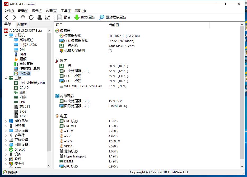Expand the 服务器 tree node
247x177 pixels.
(x=6, y=126)
